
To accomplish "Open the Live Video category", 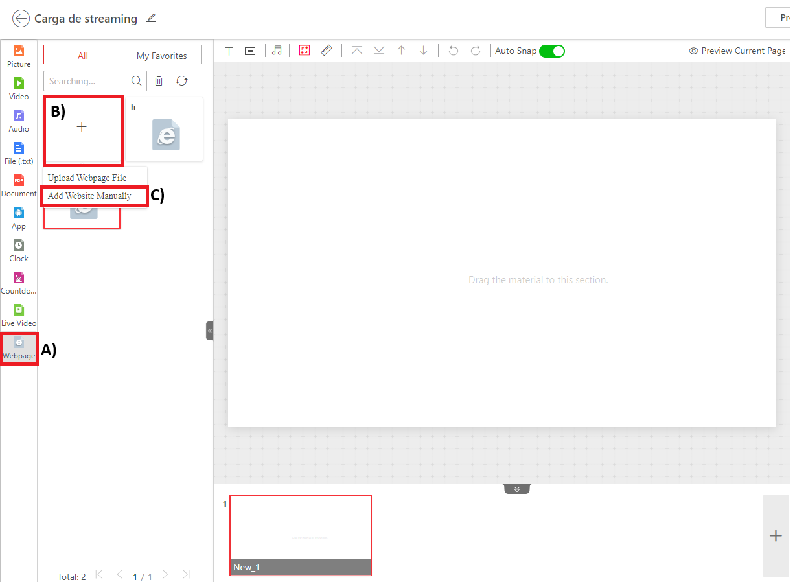I will (x=19, y=314).
